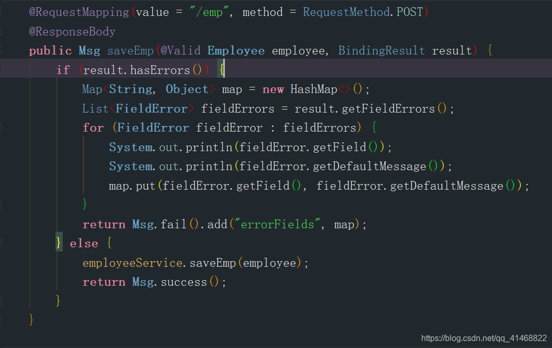
Task: Click the new keyword before HashMap
Action: pos(273,89)
